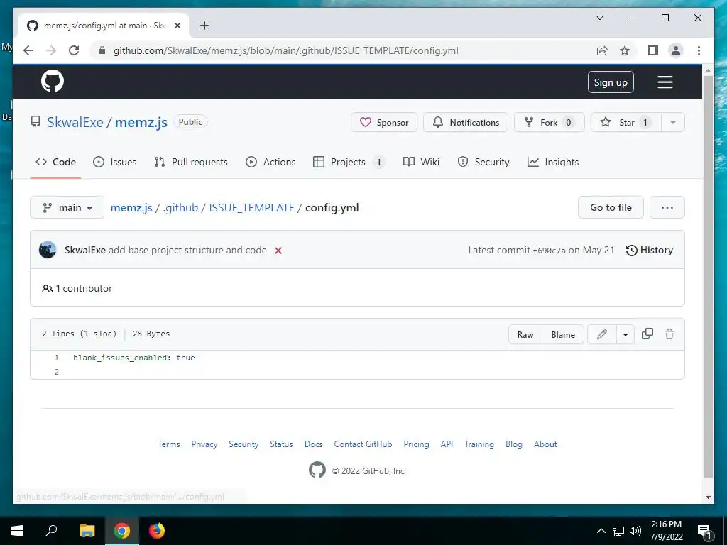The image size is (727, 545).
Task: Click memz.js breadcrumb link
Action: (x=131, y=208)
